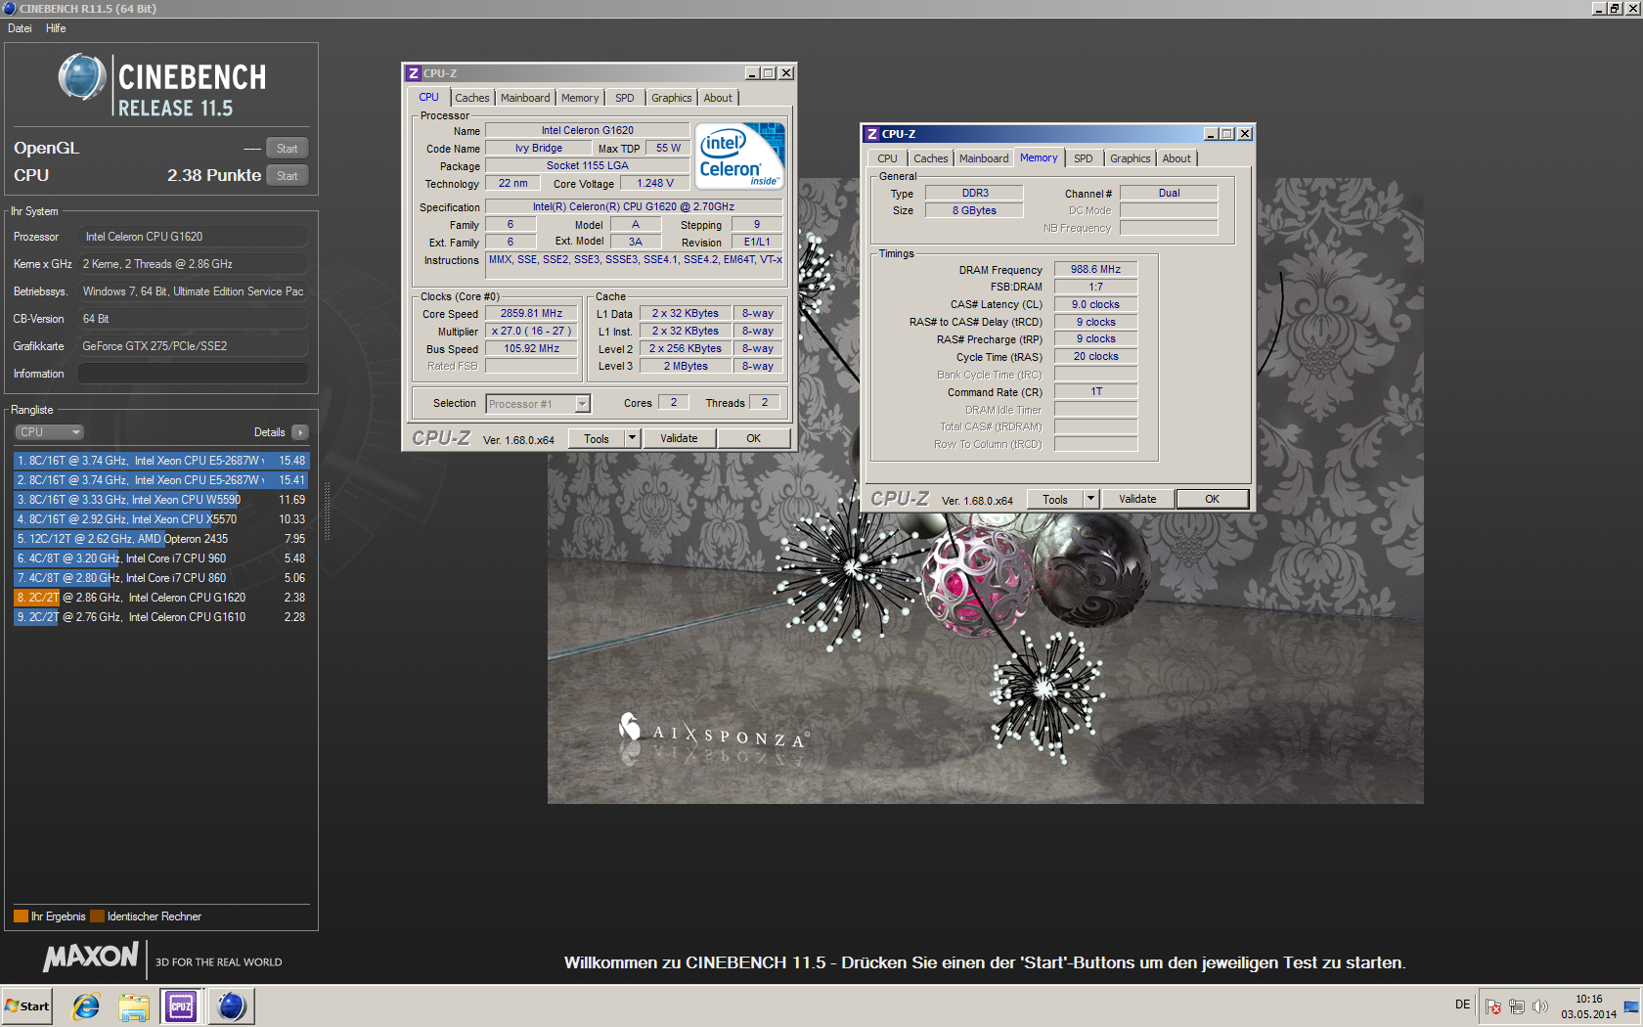Click the network tray icon
The height and width of the screenshot is (1027, 1643).
pyautogui.click(x=1517, y=1006)
